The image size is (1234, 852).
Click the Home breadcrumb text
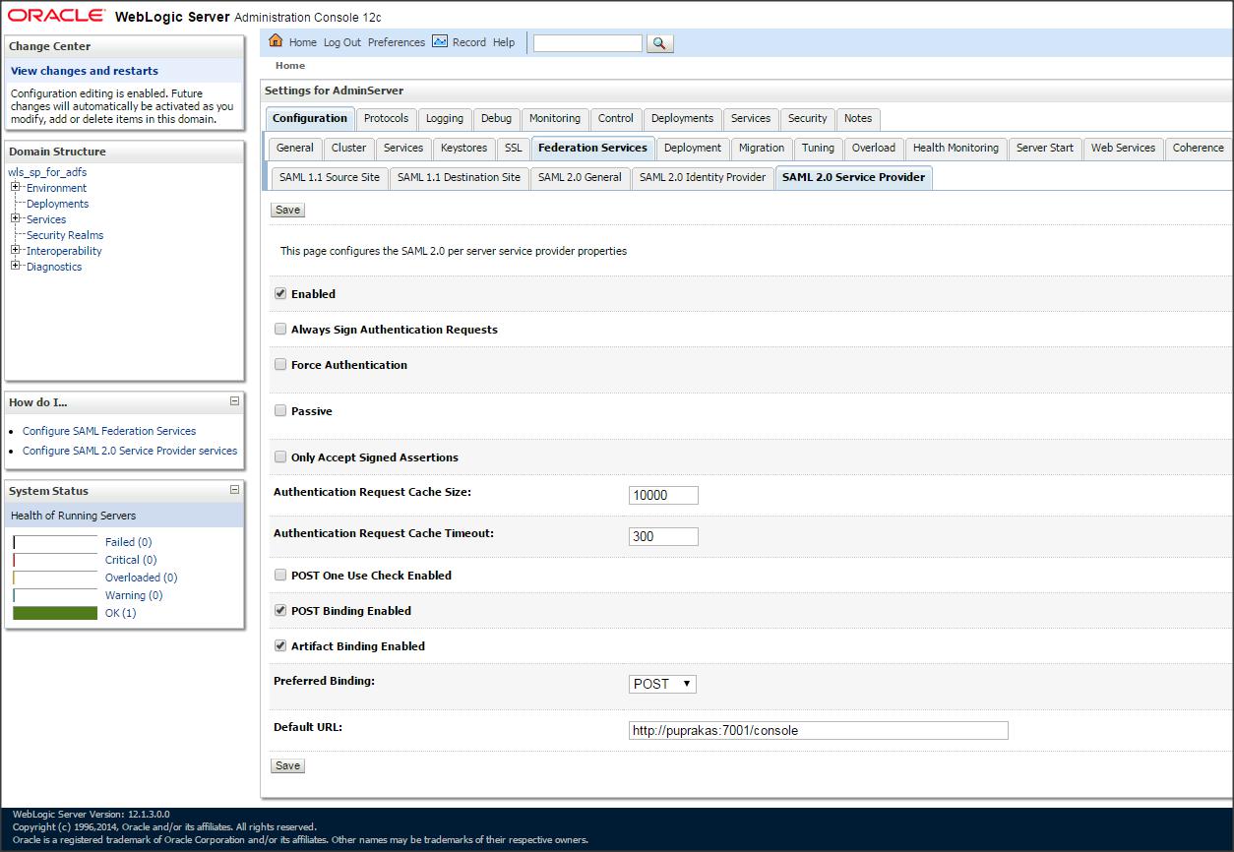[x=290, y=66]
